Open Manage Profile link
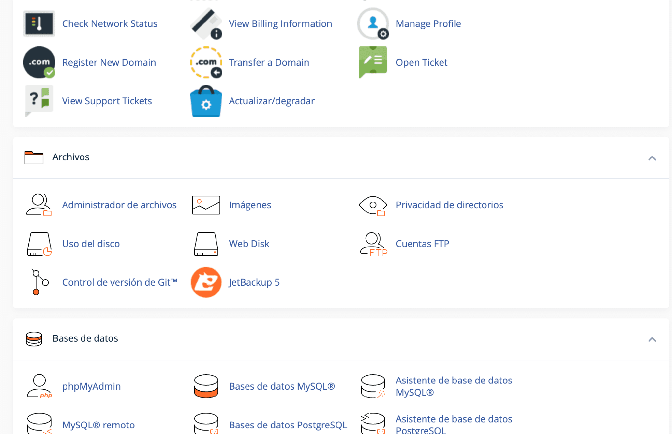 point(428,24)
